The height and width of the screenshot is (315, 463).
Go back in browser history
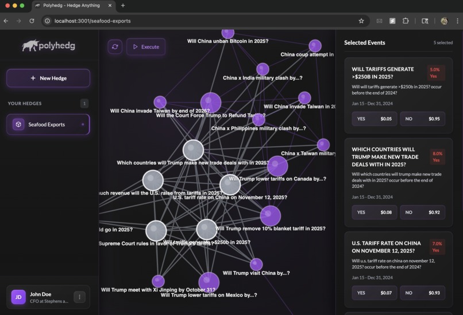[6, 21]
